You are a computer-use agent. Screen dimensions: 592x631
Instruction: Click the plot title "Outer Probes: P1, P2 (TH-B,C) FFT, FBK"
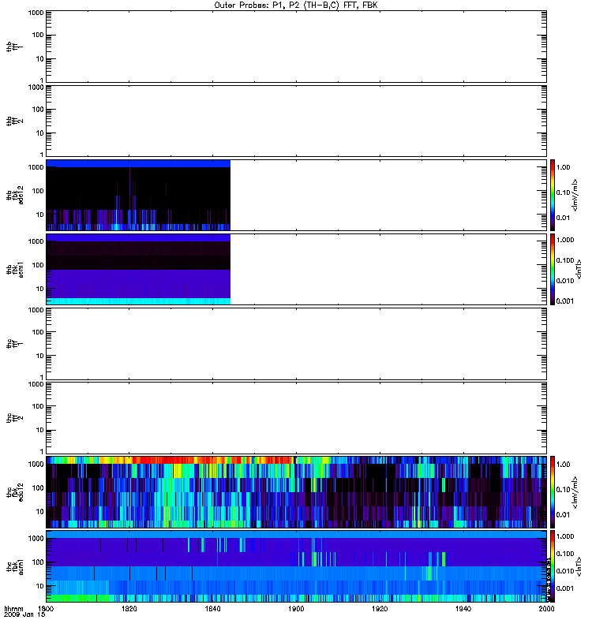296,6
